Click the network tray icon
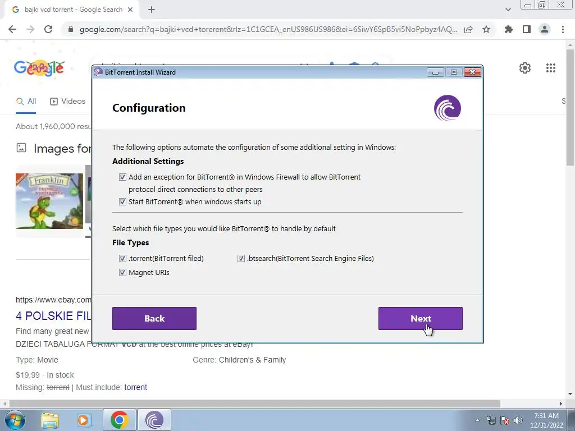 click(x=491, y=420)
